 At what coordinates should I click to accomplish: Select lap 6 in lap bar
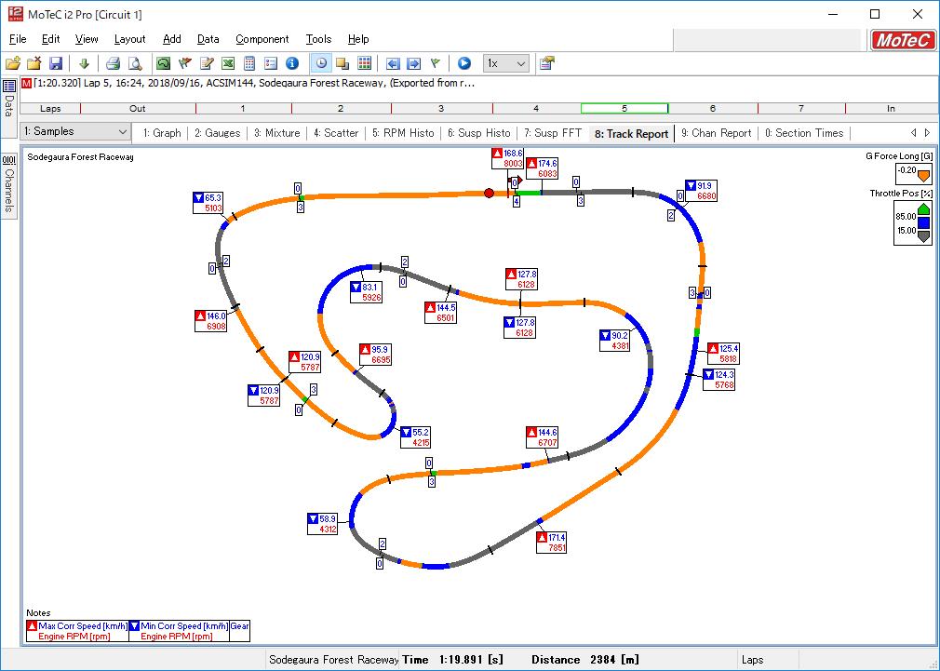click(x=713, y=109)
